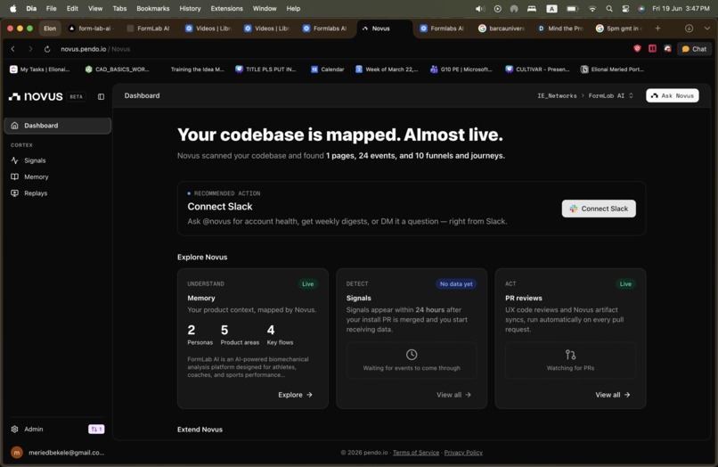The height and width of the screenshot is (467, 718).
Task: Switch to the barcauniverse tab
Action: click(x=502, y=29)
